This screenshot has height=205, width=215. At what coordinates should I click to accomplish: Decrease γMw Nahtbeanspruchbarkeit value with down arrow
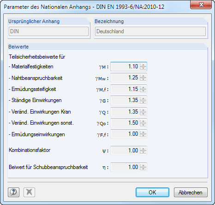point(143,79)
